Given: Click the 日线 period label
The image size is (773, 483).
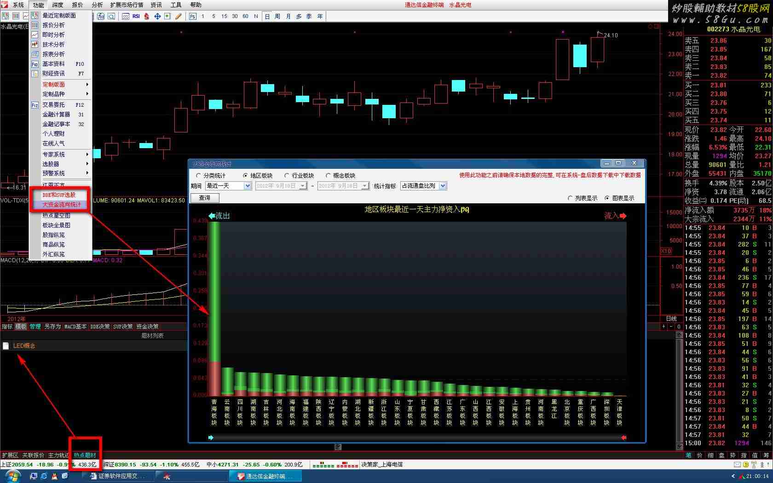Looking at the screenshot, I should (x=671, y=319).
